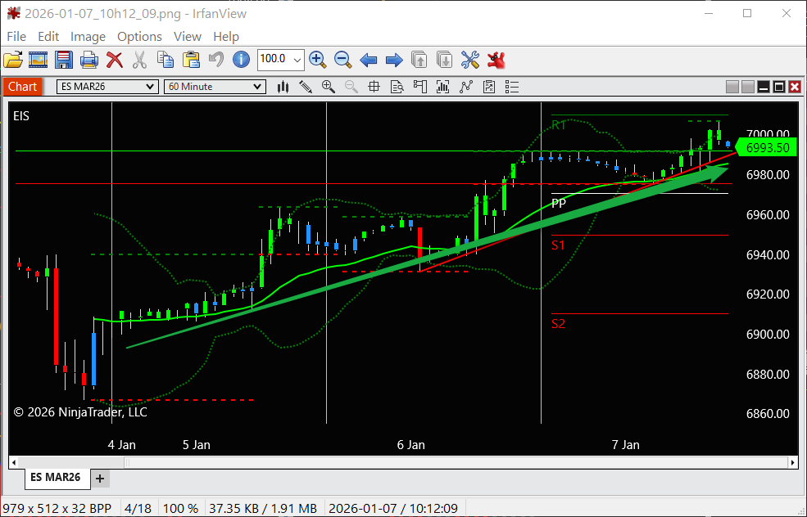
Task: Add a new chart tab with plus
Action: point(100,479)
